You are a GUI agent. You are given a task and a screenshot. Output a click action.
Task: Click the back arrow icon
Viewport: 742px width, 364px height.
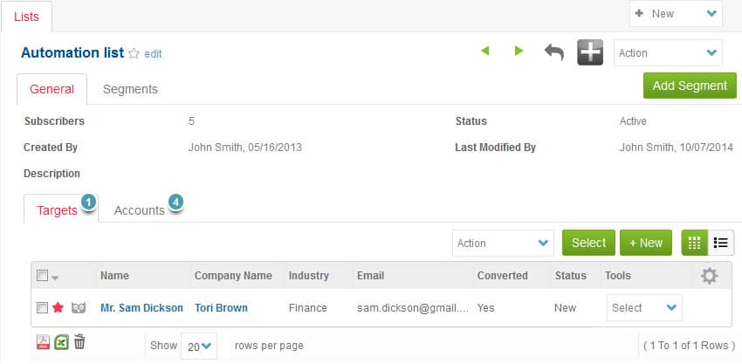(554, 52)
